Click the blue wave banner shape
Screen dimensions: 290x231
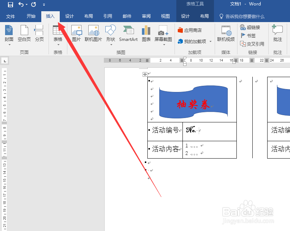pyautogui.click(x=193, y=102)
